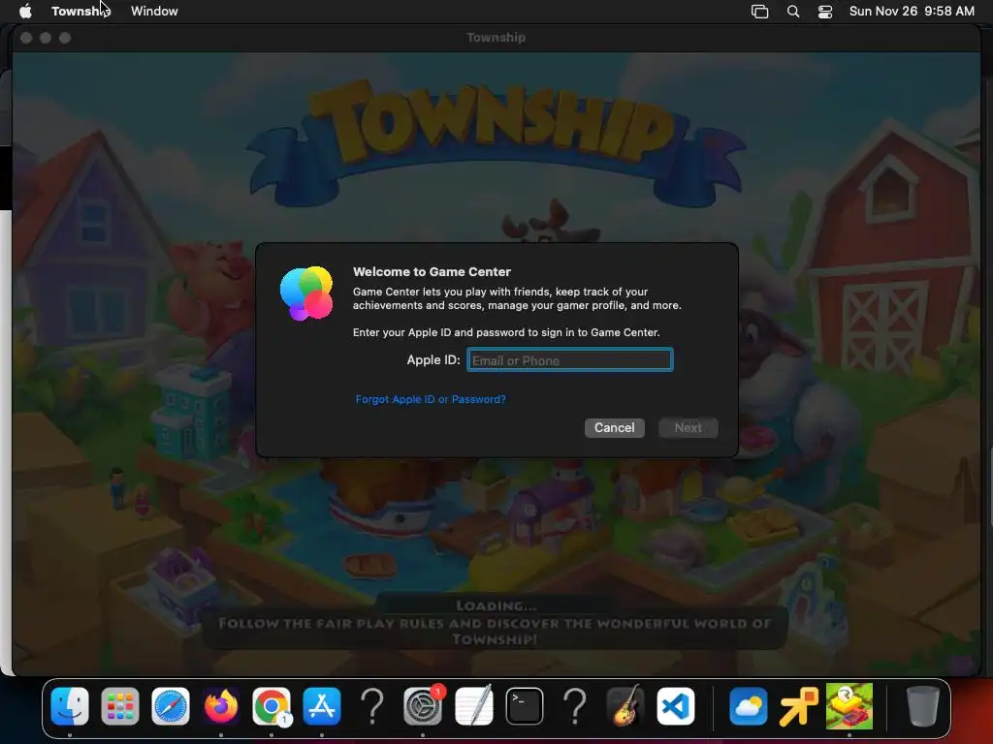
Task: Open Terminal from the Dock
Action: [x=525, y=705]
